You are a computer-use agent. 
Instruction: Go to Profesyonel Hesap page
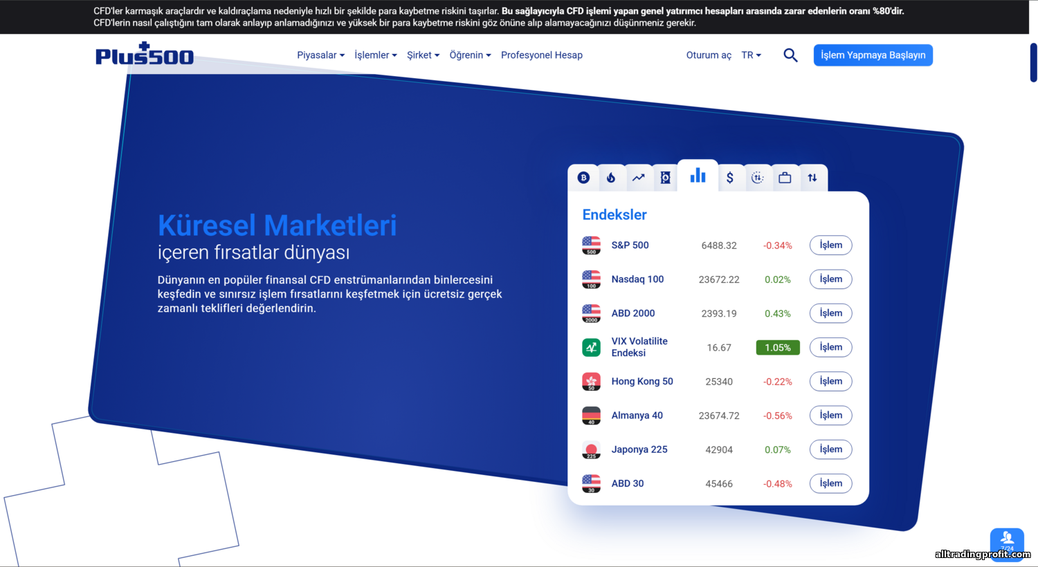coord(542,55)
